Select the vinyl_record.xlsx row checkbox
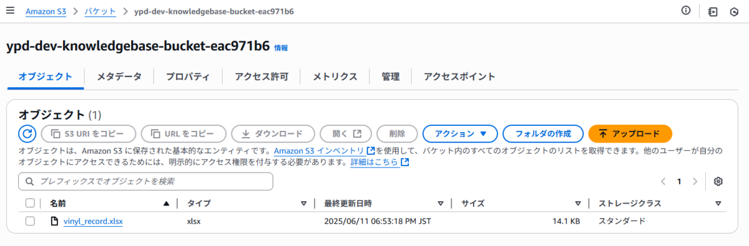 point(30,221)
